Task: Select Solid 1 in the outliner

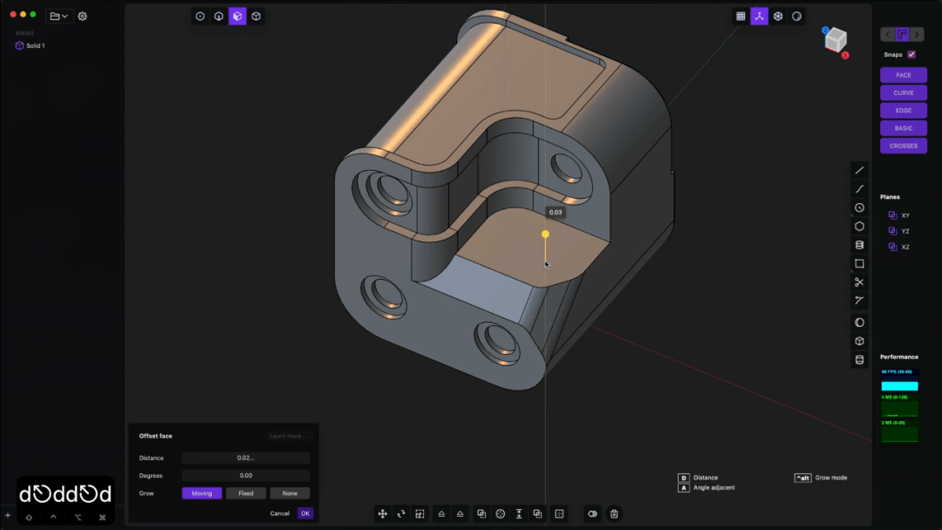Action: tap(35, 45)
